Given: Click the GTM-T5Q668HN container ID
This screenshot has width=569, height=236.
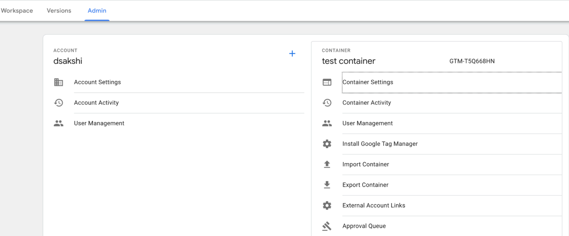Looking at the screenshot, I should (472, 61).
